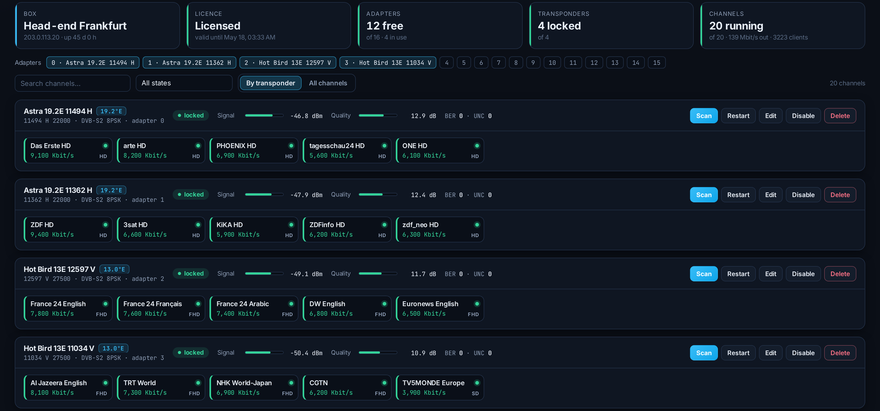
Task: Click the 19.2°E badge beside Astra 19.2E 11362 H
Action: (x=111, y=190)
